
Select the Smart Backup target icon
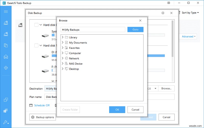(6, 68)
